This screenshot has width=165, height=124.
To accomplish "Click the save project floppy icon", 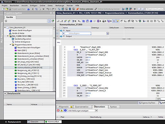I will click(10, 9).
